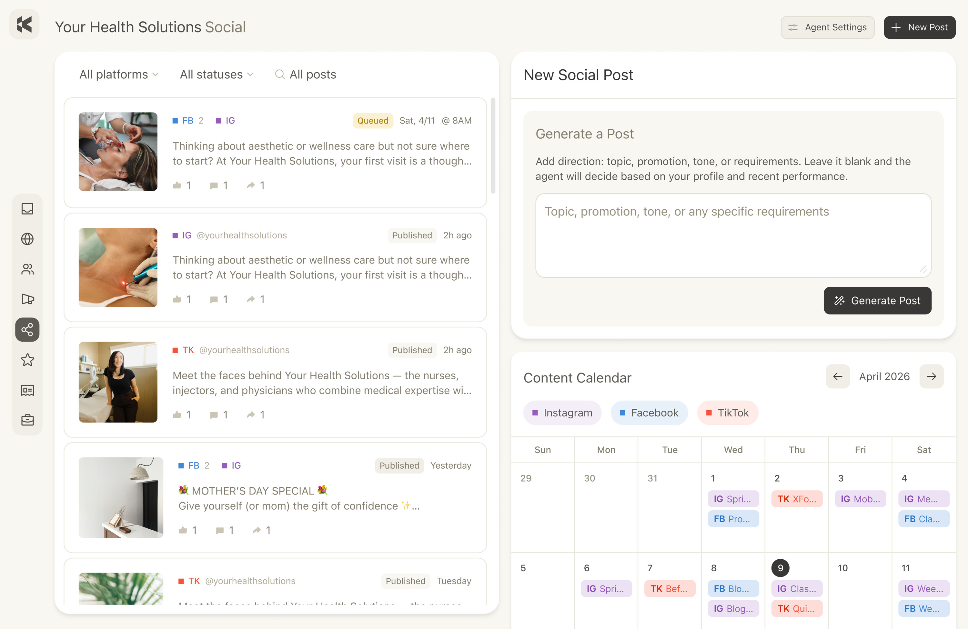Image resolution: width=968 pixels, height=629 pixels.
Task: Click the share arrow icon on the Queued post
Action: [251, 185]
